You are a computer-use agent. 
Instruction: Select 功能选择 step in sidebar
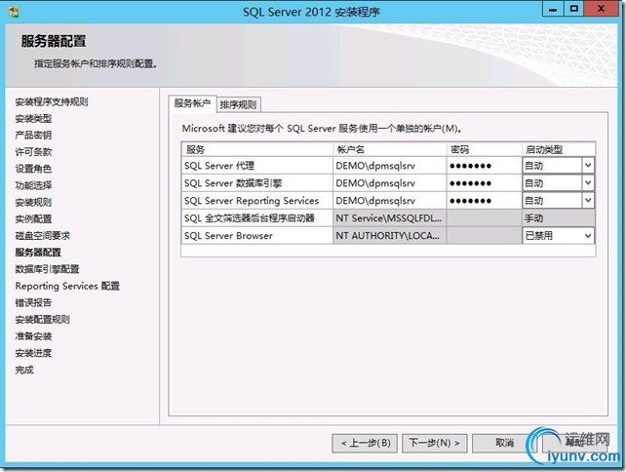33,185
